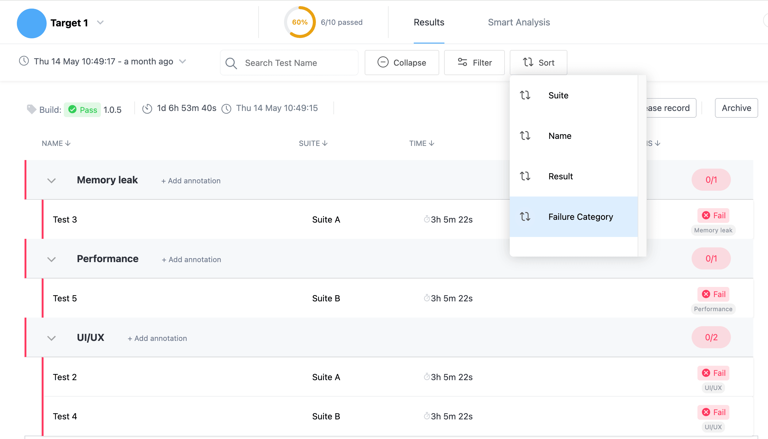This screenshot has width=768, height=439.
Task: Click the Performance 0/1 count badge
Action: pyautogui.click(x=711, y=258)
